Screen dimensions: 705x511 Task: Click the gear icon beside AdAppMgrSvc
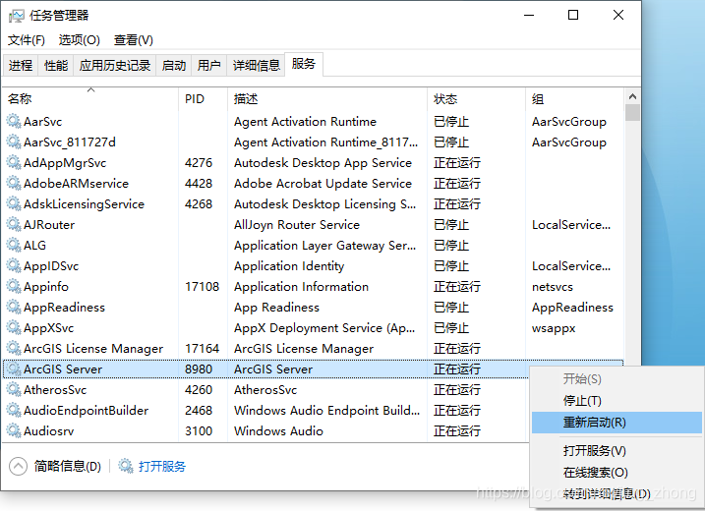(14, 162)
